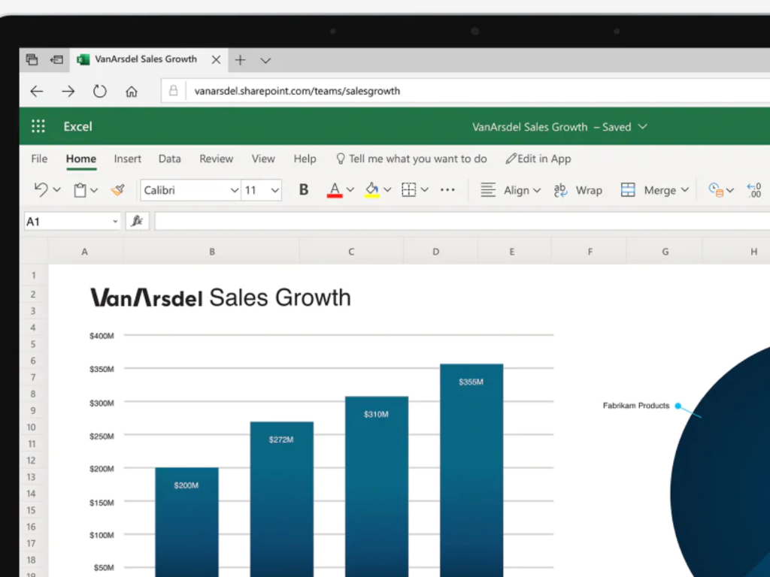The height and width of the screenshot is (577, 770).
Task: Switch to the Data ribbon tab
Action: click(169, 159)
